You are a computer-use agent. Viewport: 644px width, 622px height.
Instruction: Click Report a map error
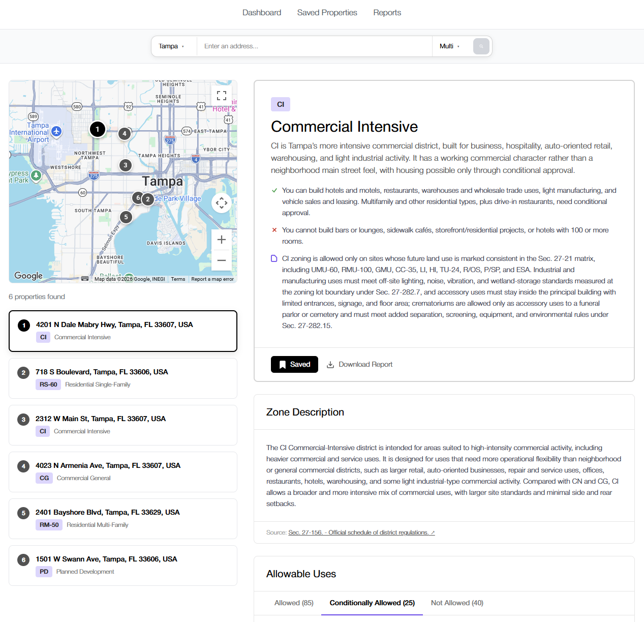pos(212,279)
